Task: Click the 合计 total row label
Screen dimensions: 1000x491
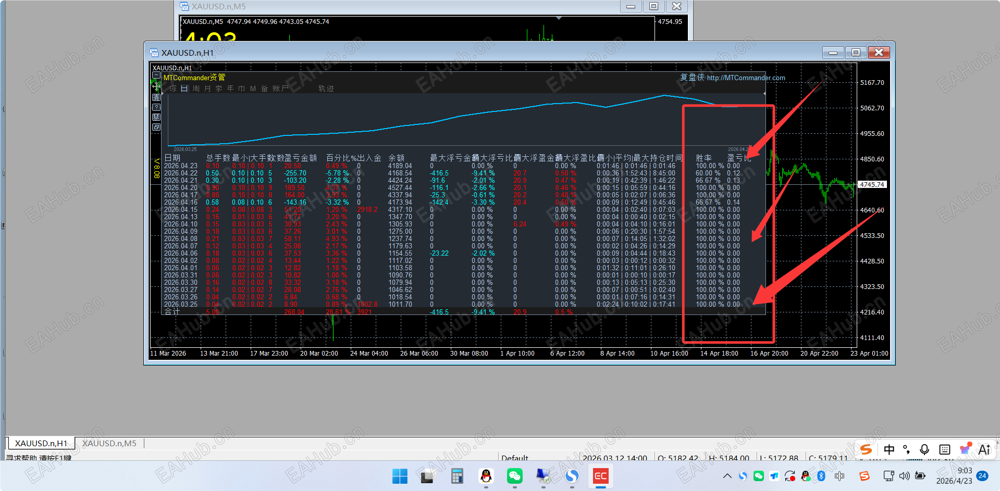Action: click(x=172, y=311)
